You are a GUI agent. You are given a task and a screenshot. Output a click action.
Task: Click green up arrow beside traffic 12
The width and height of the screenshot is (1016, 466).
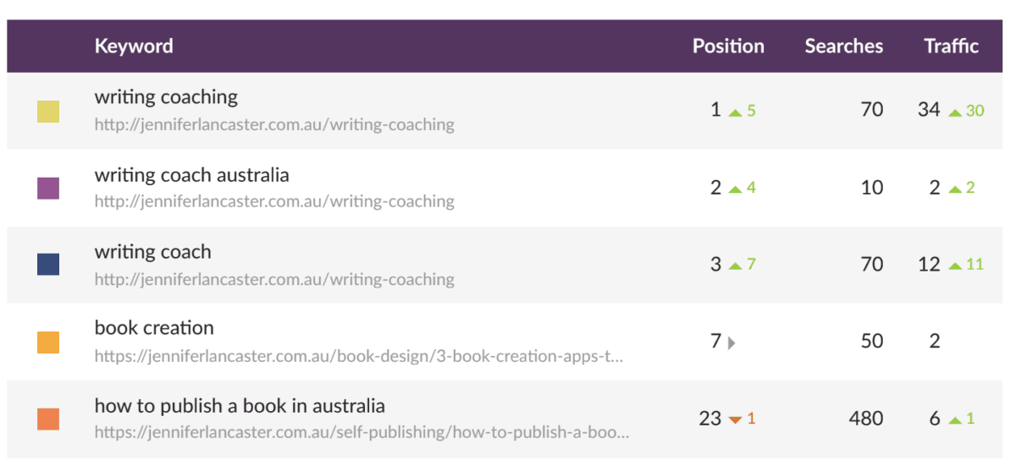click(x=955, y=265)
